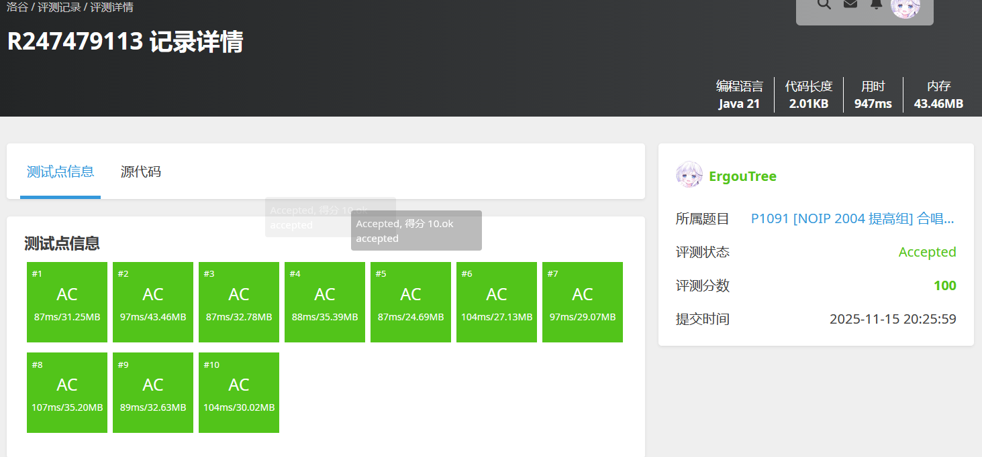Go to 洛谷 home breadcrumb
Image resolution: width=982 pixels, height=457 pixels.
point(17,7)
